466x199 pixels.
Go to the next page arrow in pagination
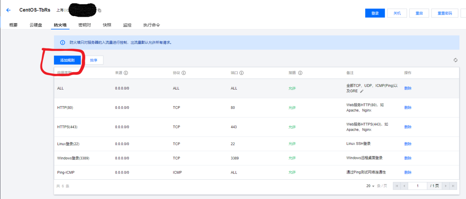445,186
